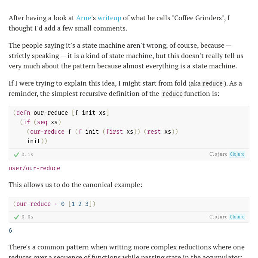Click the inline reduce code after 'aka'
The image size is (258, 258).
(x=212, y=83)
